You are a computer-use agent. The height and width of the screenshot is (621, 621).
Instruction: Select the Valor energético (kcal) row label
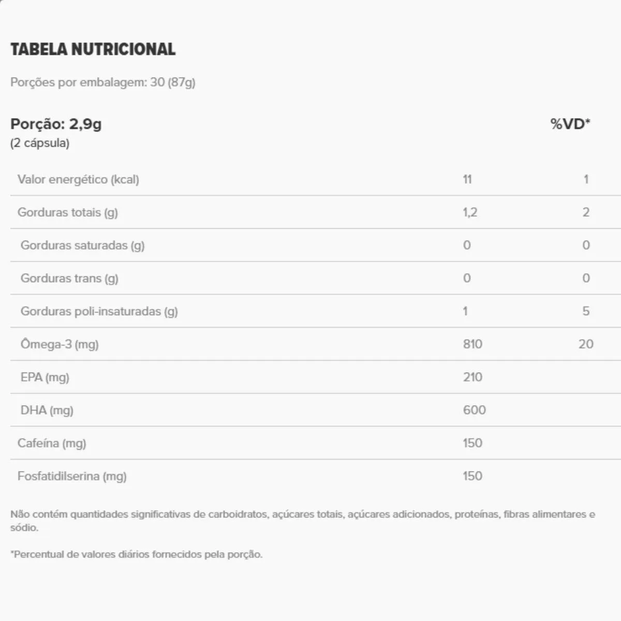(78, 180)
